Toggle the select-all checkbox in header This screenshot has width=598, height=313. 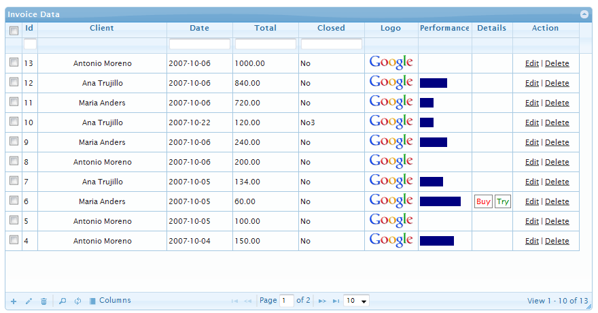click(x=14, y=30)
